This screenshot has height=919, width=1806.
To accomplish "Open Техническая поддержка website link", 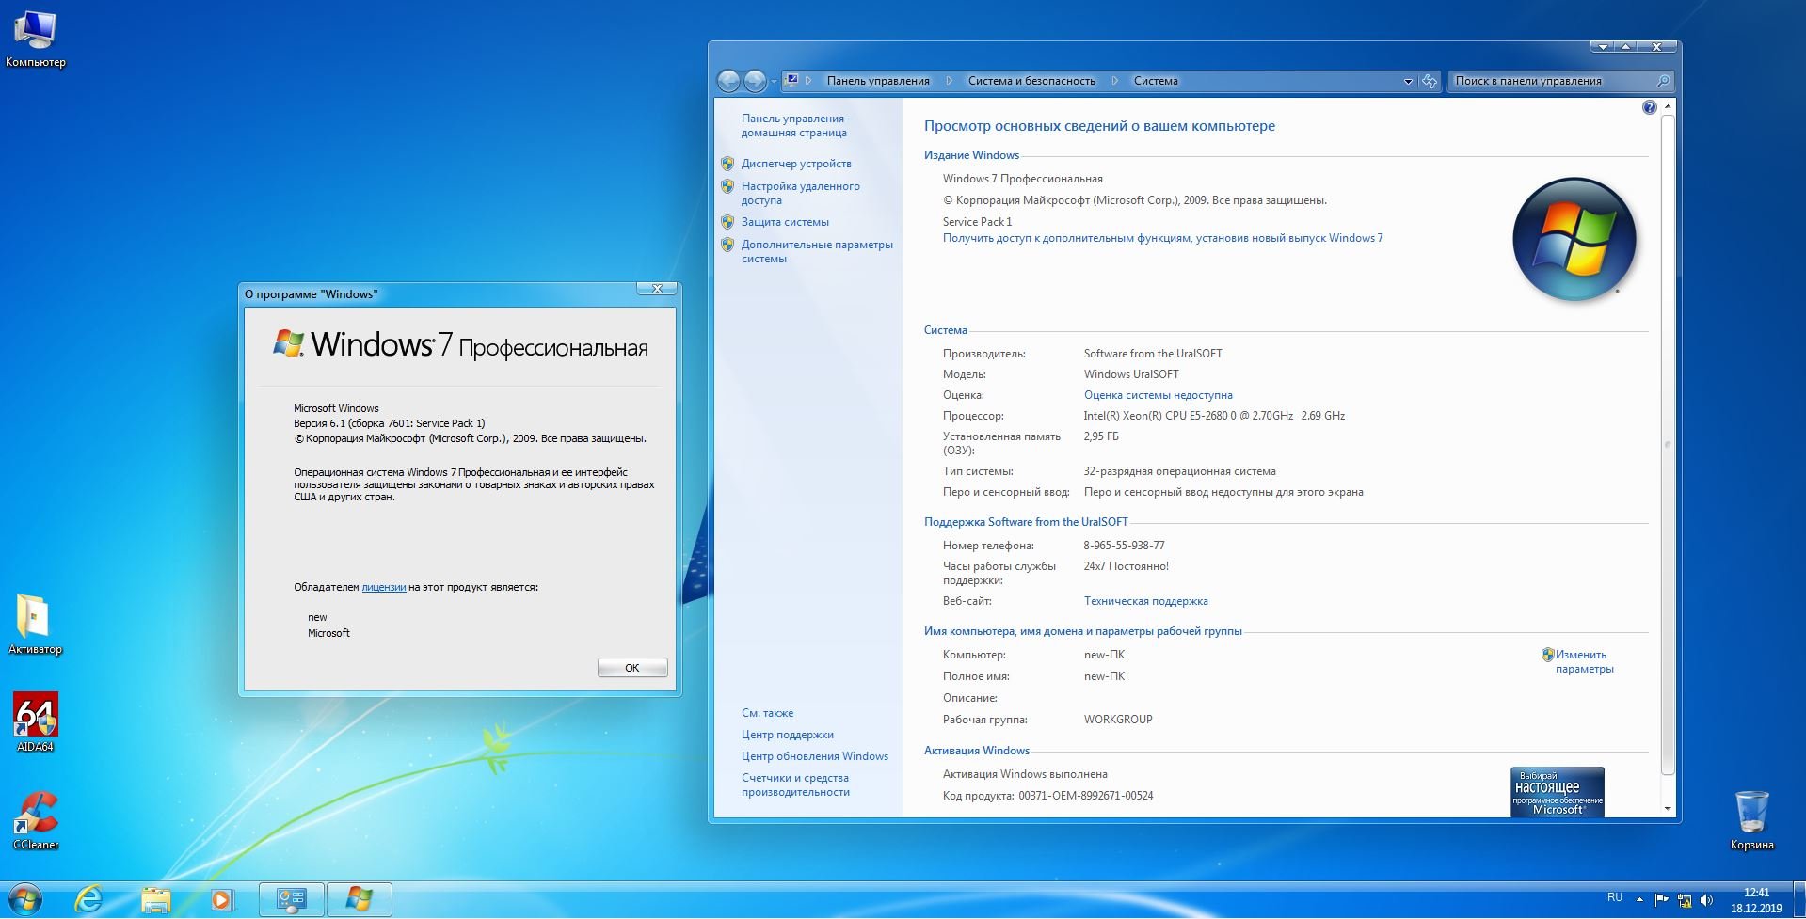I will click(x=1145, y=601).
